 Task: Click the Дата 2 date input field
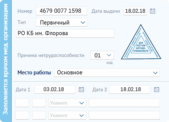point(129,90)
